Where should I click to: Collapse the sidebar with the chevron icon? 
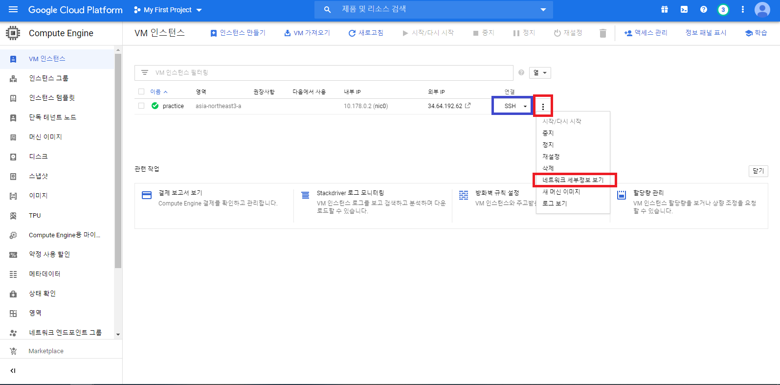coord(13,371)
